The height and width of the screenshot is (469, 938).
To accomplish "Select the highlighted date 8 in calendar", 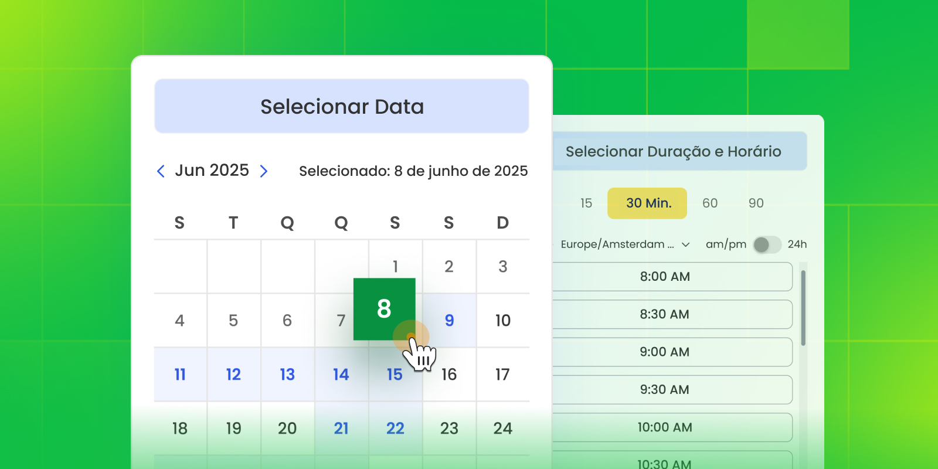I will (384, 309).
